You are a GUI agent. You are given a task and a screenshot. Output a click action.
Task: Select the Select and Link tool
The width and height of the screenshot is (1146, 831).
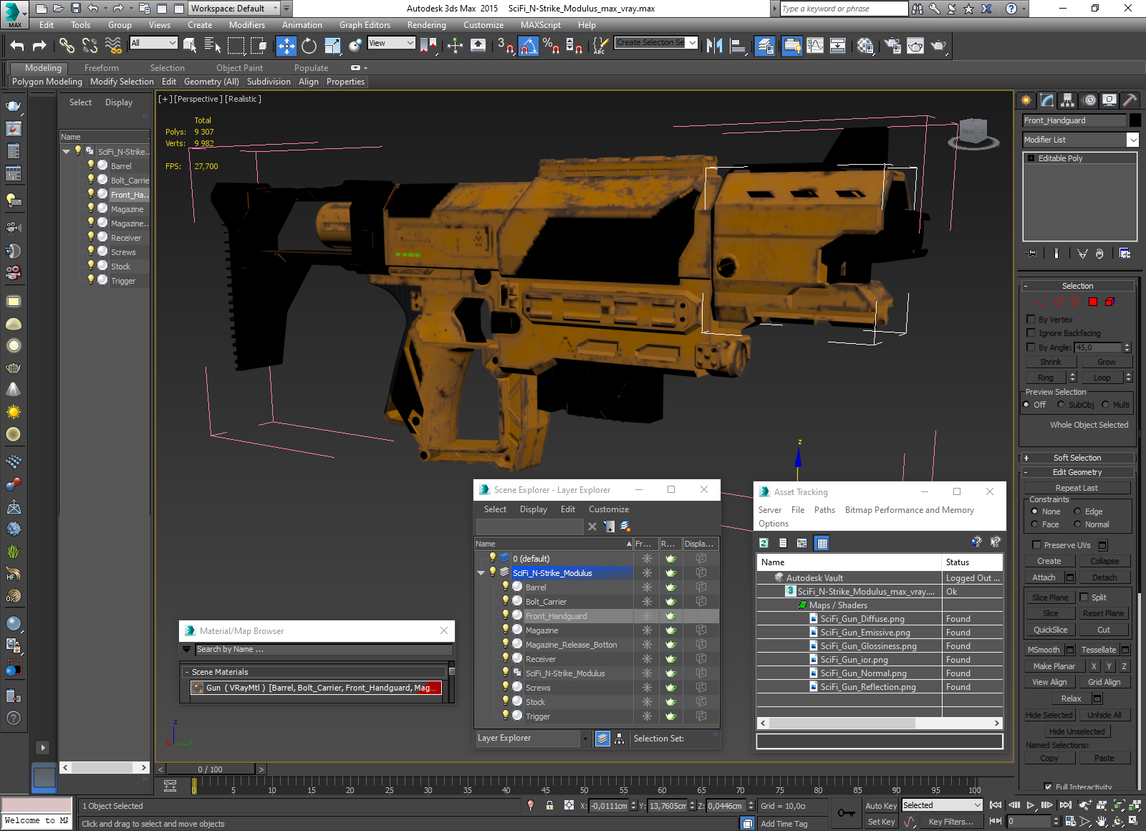tap(67, 46)
